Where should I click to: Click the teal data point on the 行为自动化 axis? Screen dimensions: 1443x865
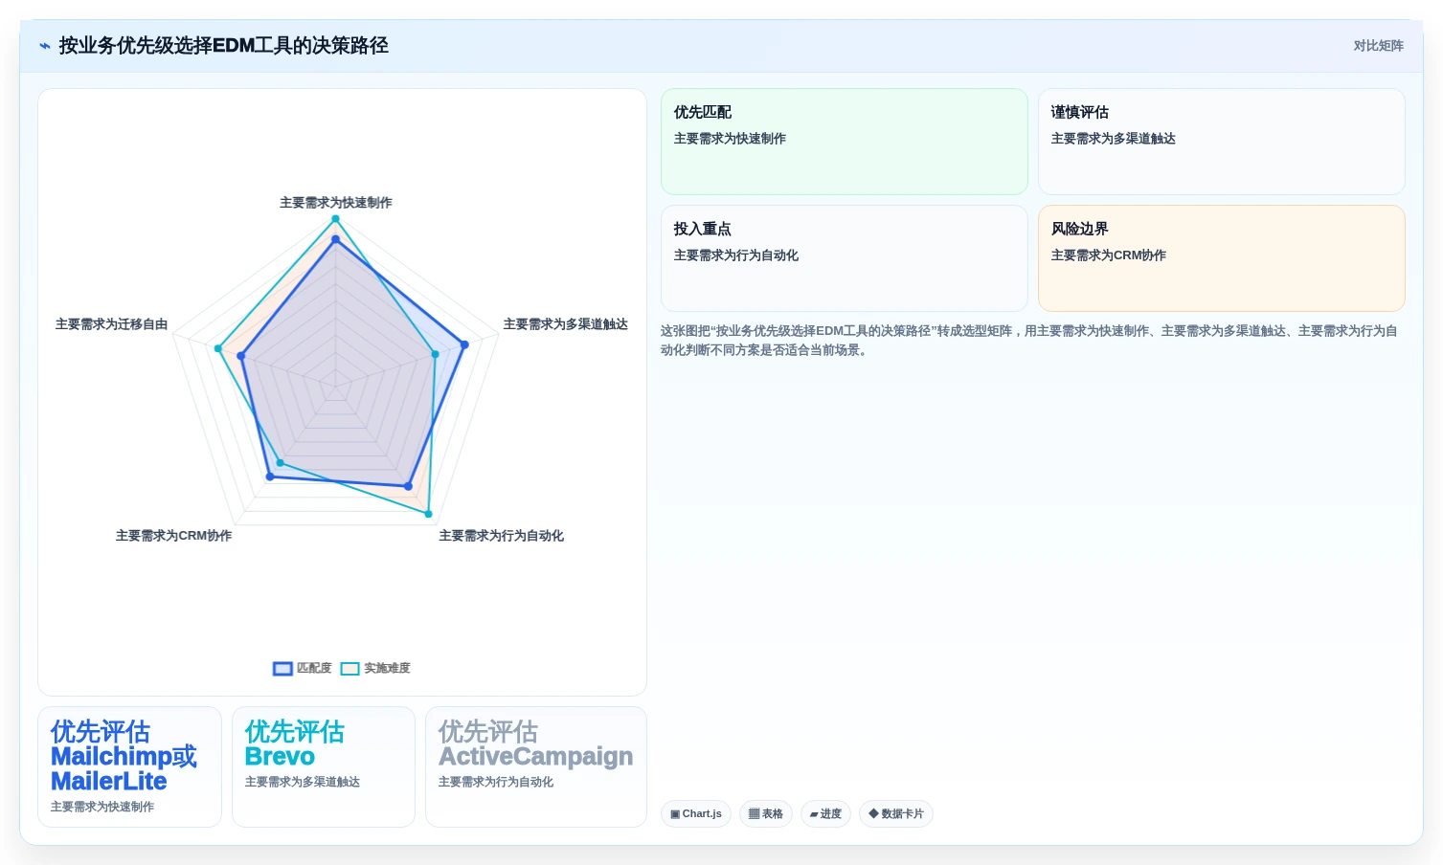[428, 514]
